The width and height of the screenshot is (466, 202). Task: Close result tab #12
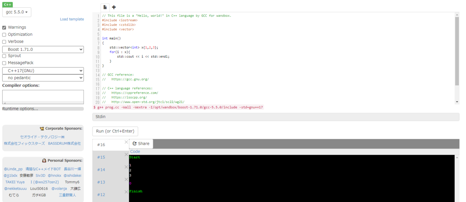point(126,192)
